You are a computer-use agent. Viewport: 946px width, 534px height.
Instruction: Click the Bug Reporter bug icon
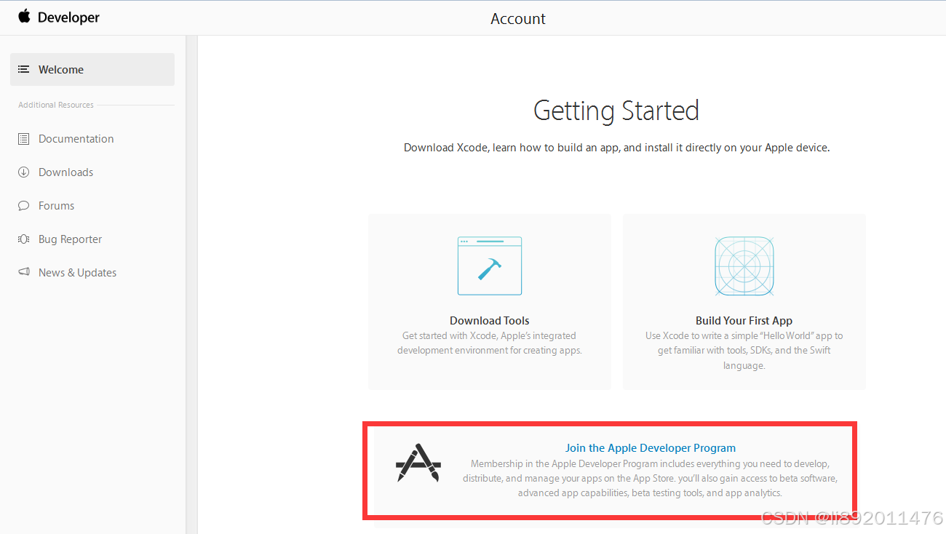[x=23, y=239]
